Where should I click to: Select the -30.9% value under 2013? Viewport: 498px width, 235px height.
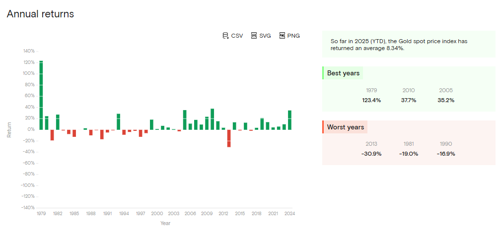click(x=371, y=154)
